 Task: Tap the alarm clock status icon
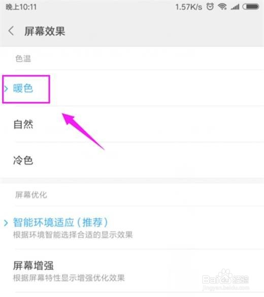click(x=210, y=7)
